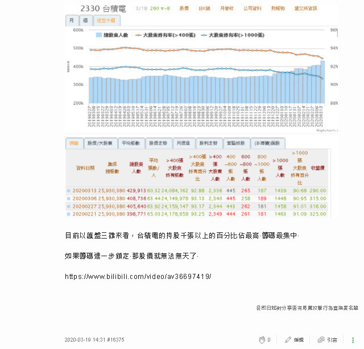This screenshot has width=364, height=349.
Task: Click the 總股東人數 column header
Action: 136,168
